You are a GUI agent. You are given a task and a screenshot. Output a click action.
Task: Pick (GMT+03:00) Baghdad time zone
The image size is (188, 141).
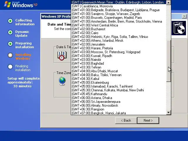pyautogui.click(x=119, y=63)
